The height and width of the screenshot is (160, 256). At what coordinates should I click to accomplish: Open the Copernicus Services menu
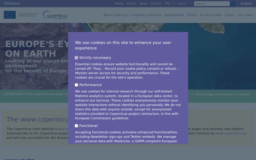tap(146, 15)
